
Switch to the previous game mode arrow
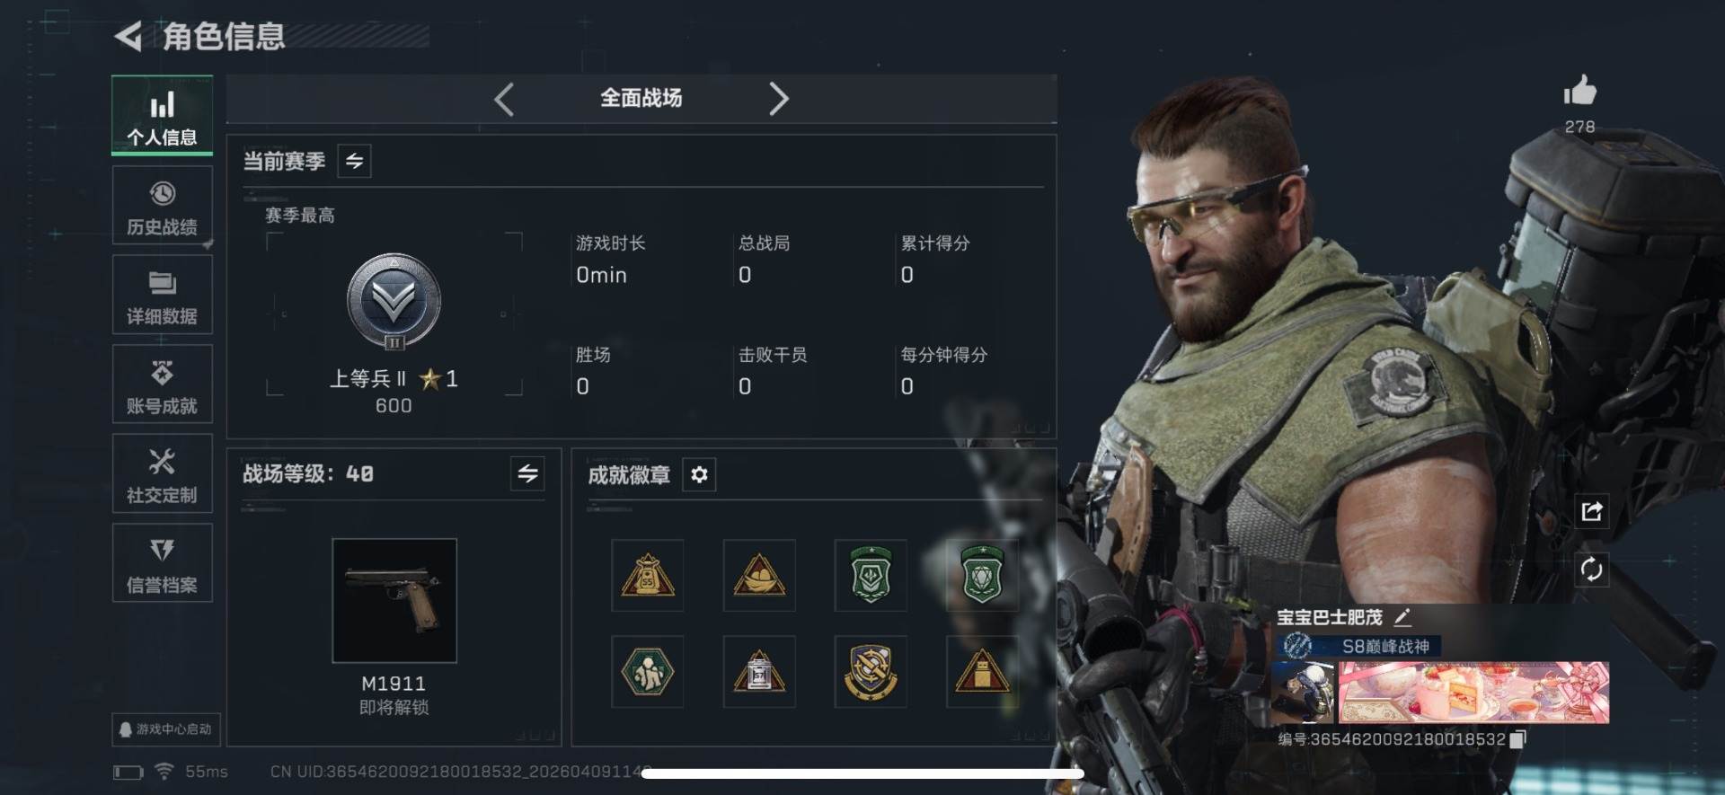pos(504,99)
